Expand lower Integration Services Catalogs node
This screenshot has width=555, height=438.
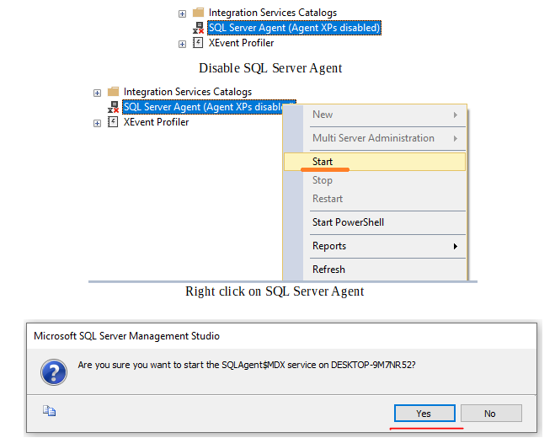97,93
